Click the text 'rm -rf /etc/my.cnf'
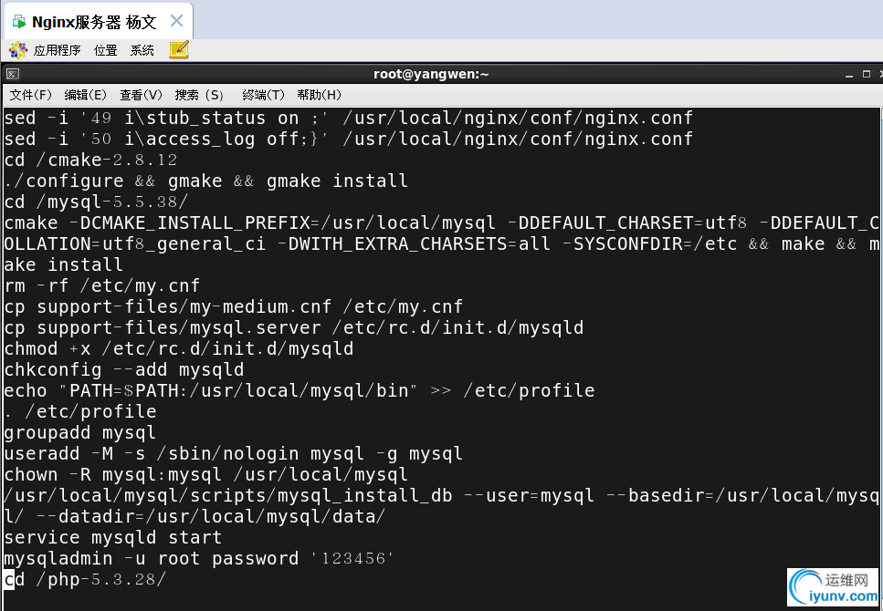The width and height of the screenshot is (883, 611). pos(102,286)
